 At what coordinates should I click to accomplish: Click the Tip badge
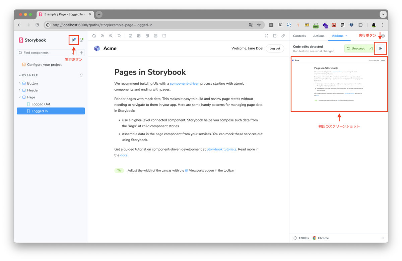click(x=119, y=171)
